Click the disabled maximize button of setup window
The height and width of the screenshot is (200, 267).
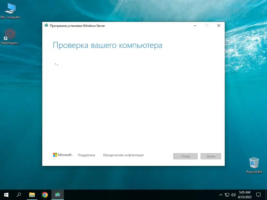[207, 26]
